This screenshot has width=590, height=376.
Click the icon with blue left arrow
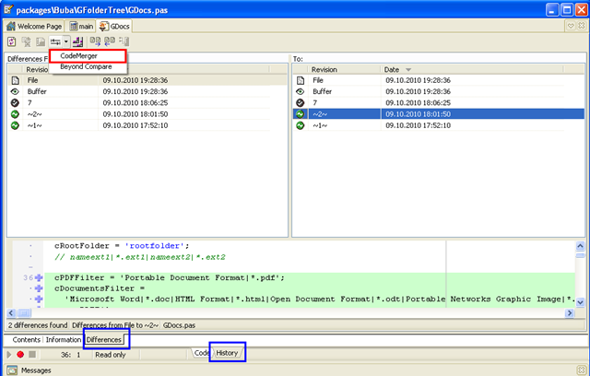coord(110,41)
